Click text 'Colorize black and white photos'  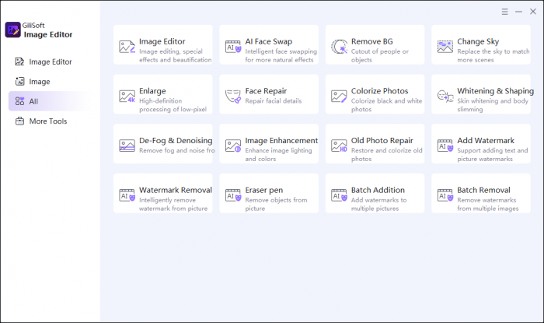click(386, 105)
